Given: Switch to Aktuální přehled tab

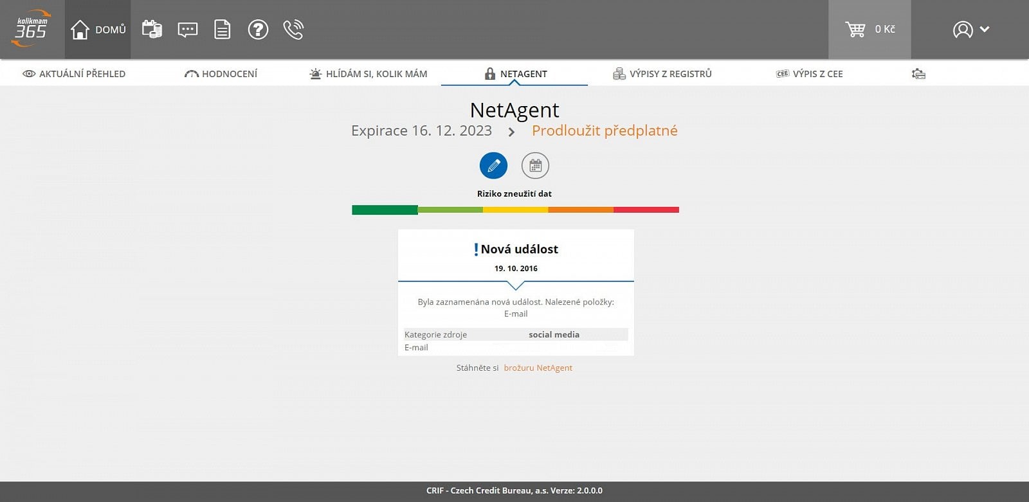Looking at the screenshot, I should tap(74, 74).
